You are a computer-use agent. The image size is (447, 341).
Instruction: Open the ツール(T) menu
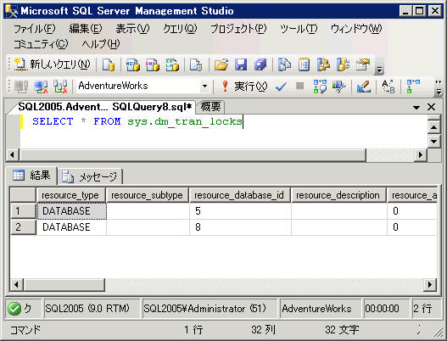(299, 29)
